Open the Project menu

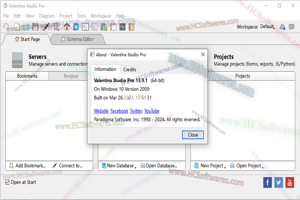pos(66,16)
